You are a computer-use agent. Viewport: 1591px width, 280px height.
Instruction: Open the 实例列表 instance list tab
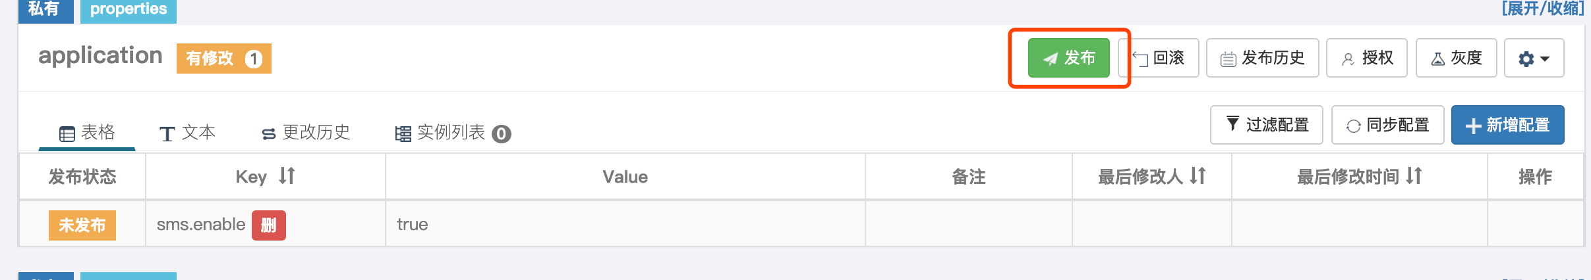click(452, 133)
